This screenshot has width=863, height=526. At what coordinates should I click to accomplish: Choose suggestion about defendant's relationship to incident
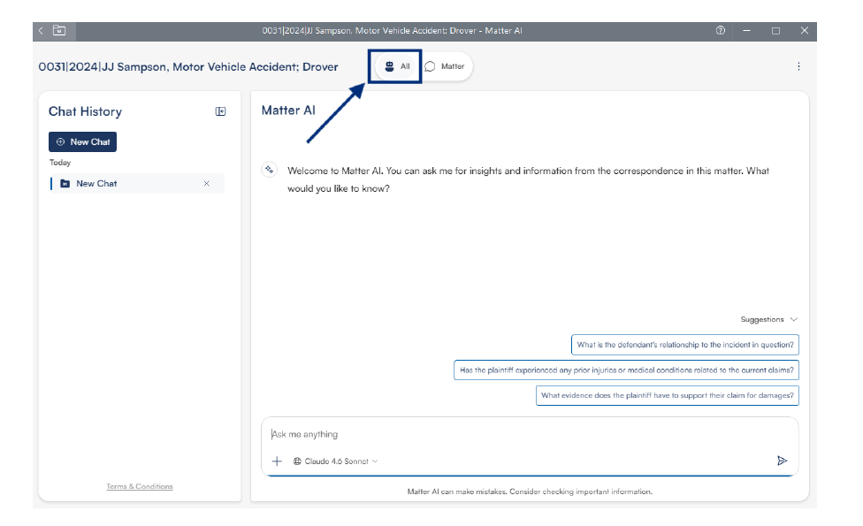[x=685, y=345]
